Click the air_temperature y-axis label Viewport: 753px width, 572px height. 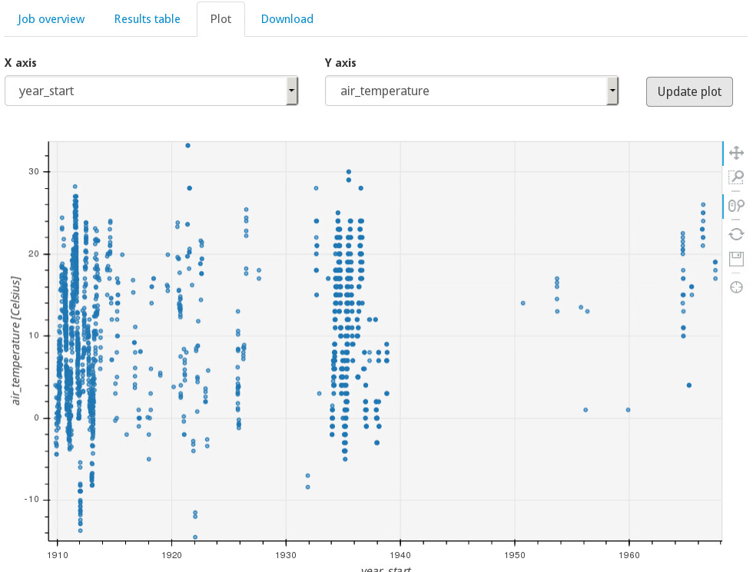tap(15, 340)
